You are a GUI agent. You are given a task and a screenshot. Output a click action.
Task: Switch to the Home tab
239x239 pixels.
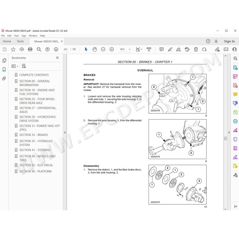pos(7,41)
